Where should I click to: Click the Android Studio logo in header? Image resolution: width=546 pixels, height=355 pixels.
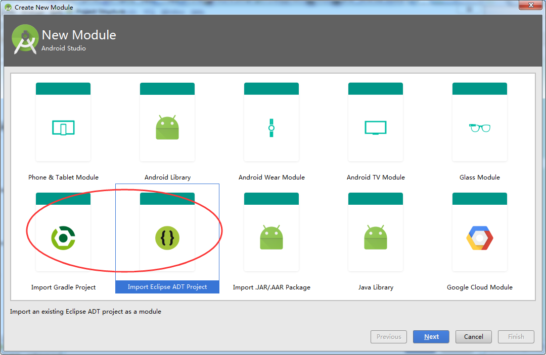point(25,40)
